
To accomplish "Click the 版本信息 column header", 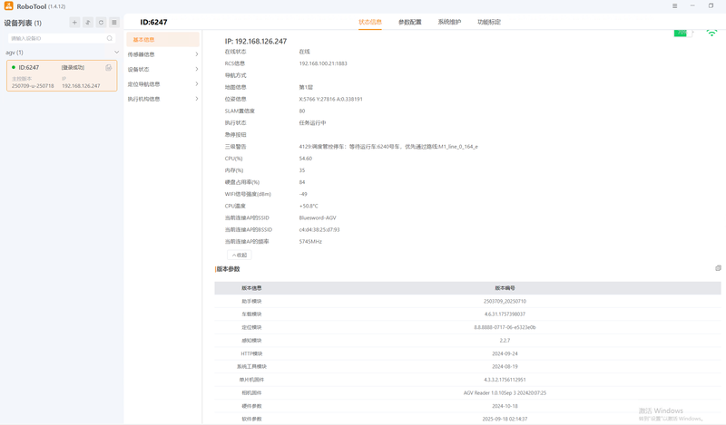I will coord(251,288).
